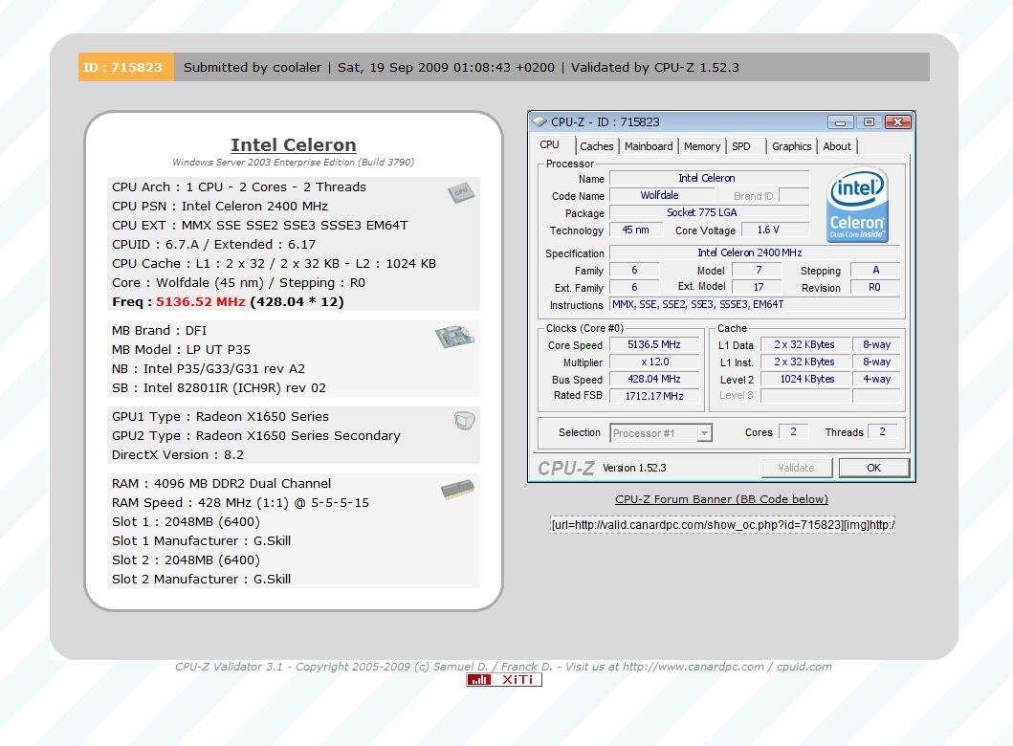Open the SPD tab
This screenshot has height=746, width=1013.
click(741, 146)
